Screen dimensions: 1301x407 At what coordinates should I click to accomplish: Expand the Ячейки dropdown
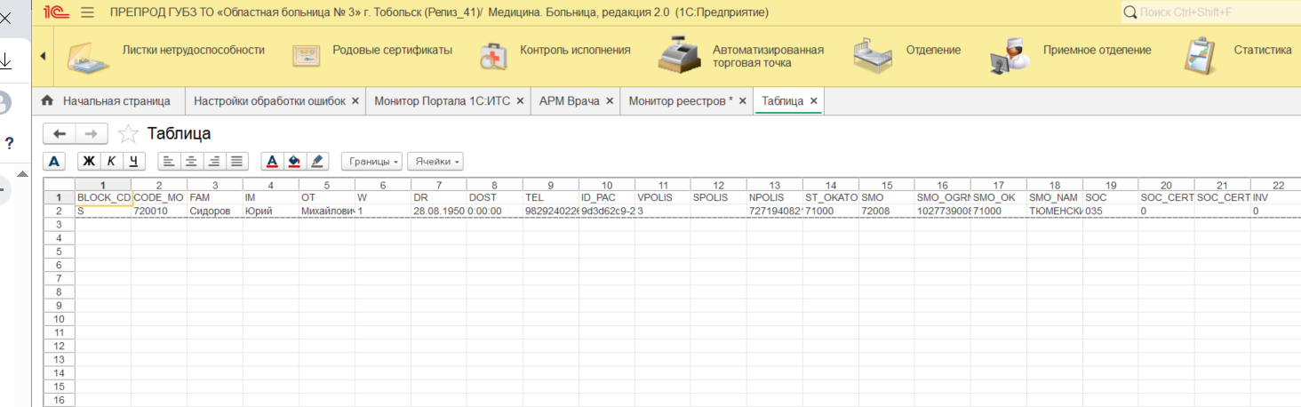[435, 162]
